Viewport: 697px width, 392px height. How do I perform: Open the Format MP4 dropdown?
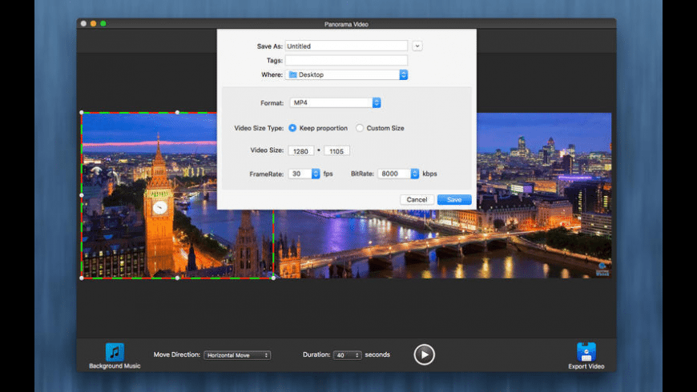coord(335,102)
